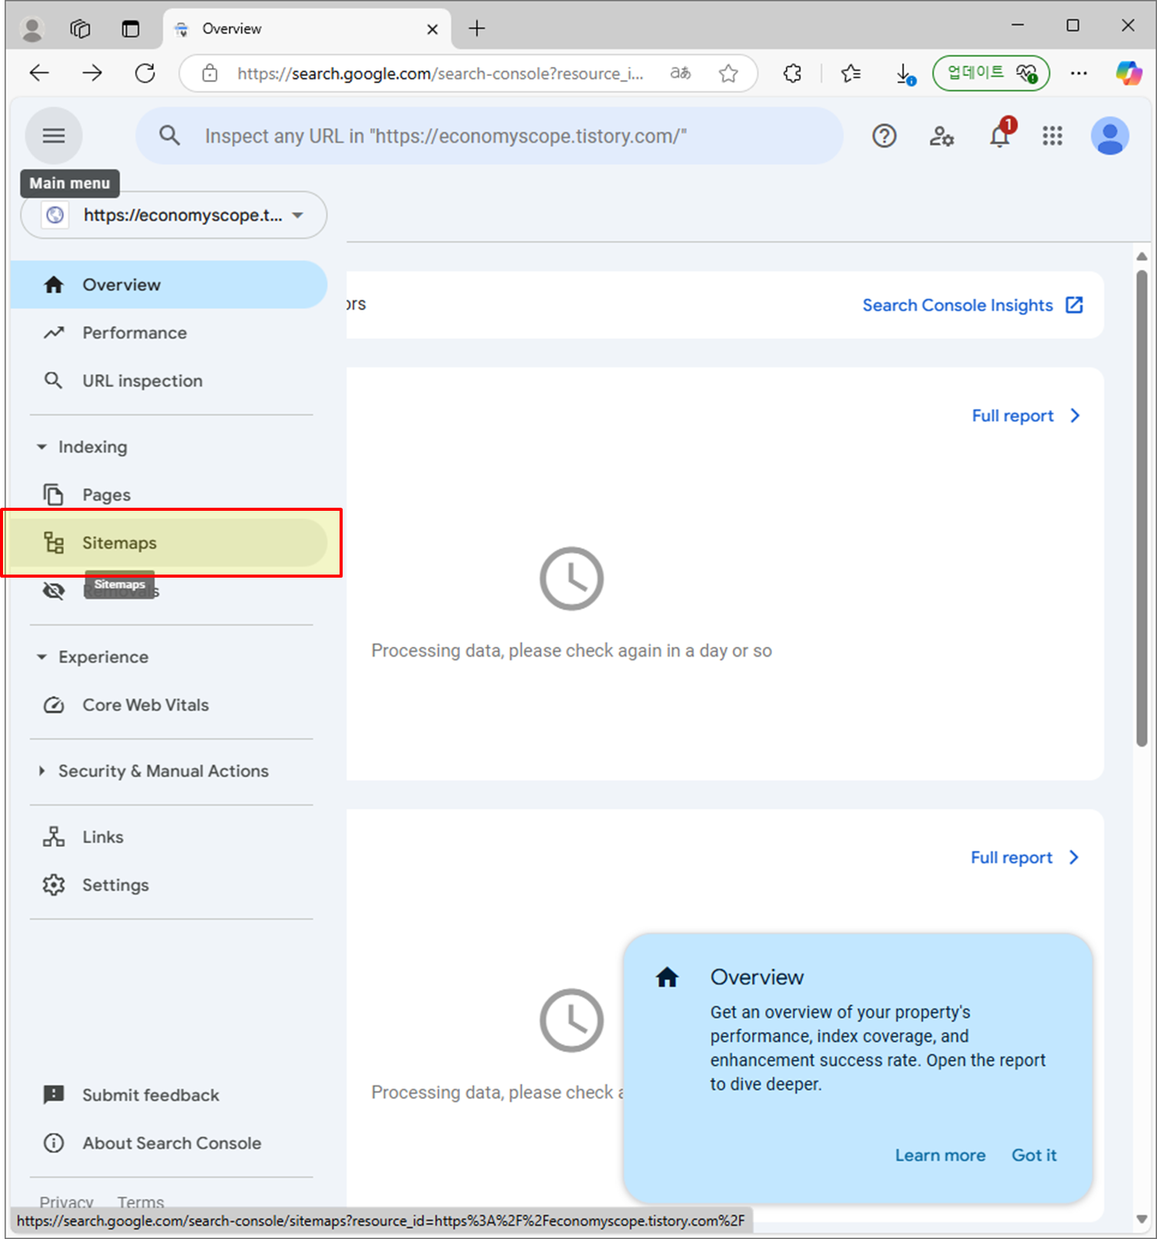The height and width of the screenshot is (1239, 1157).
Task: Open Search Console help question mark
Action: pyautogui.click(x=884, y=136)
